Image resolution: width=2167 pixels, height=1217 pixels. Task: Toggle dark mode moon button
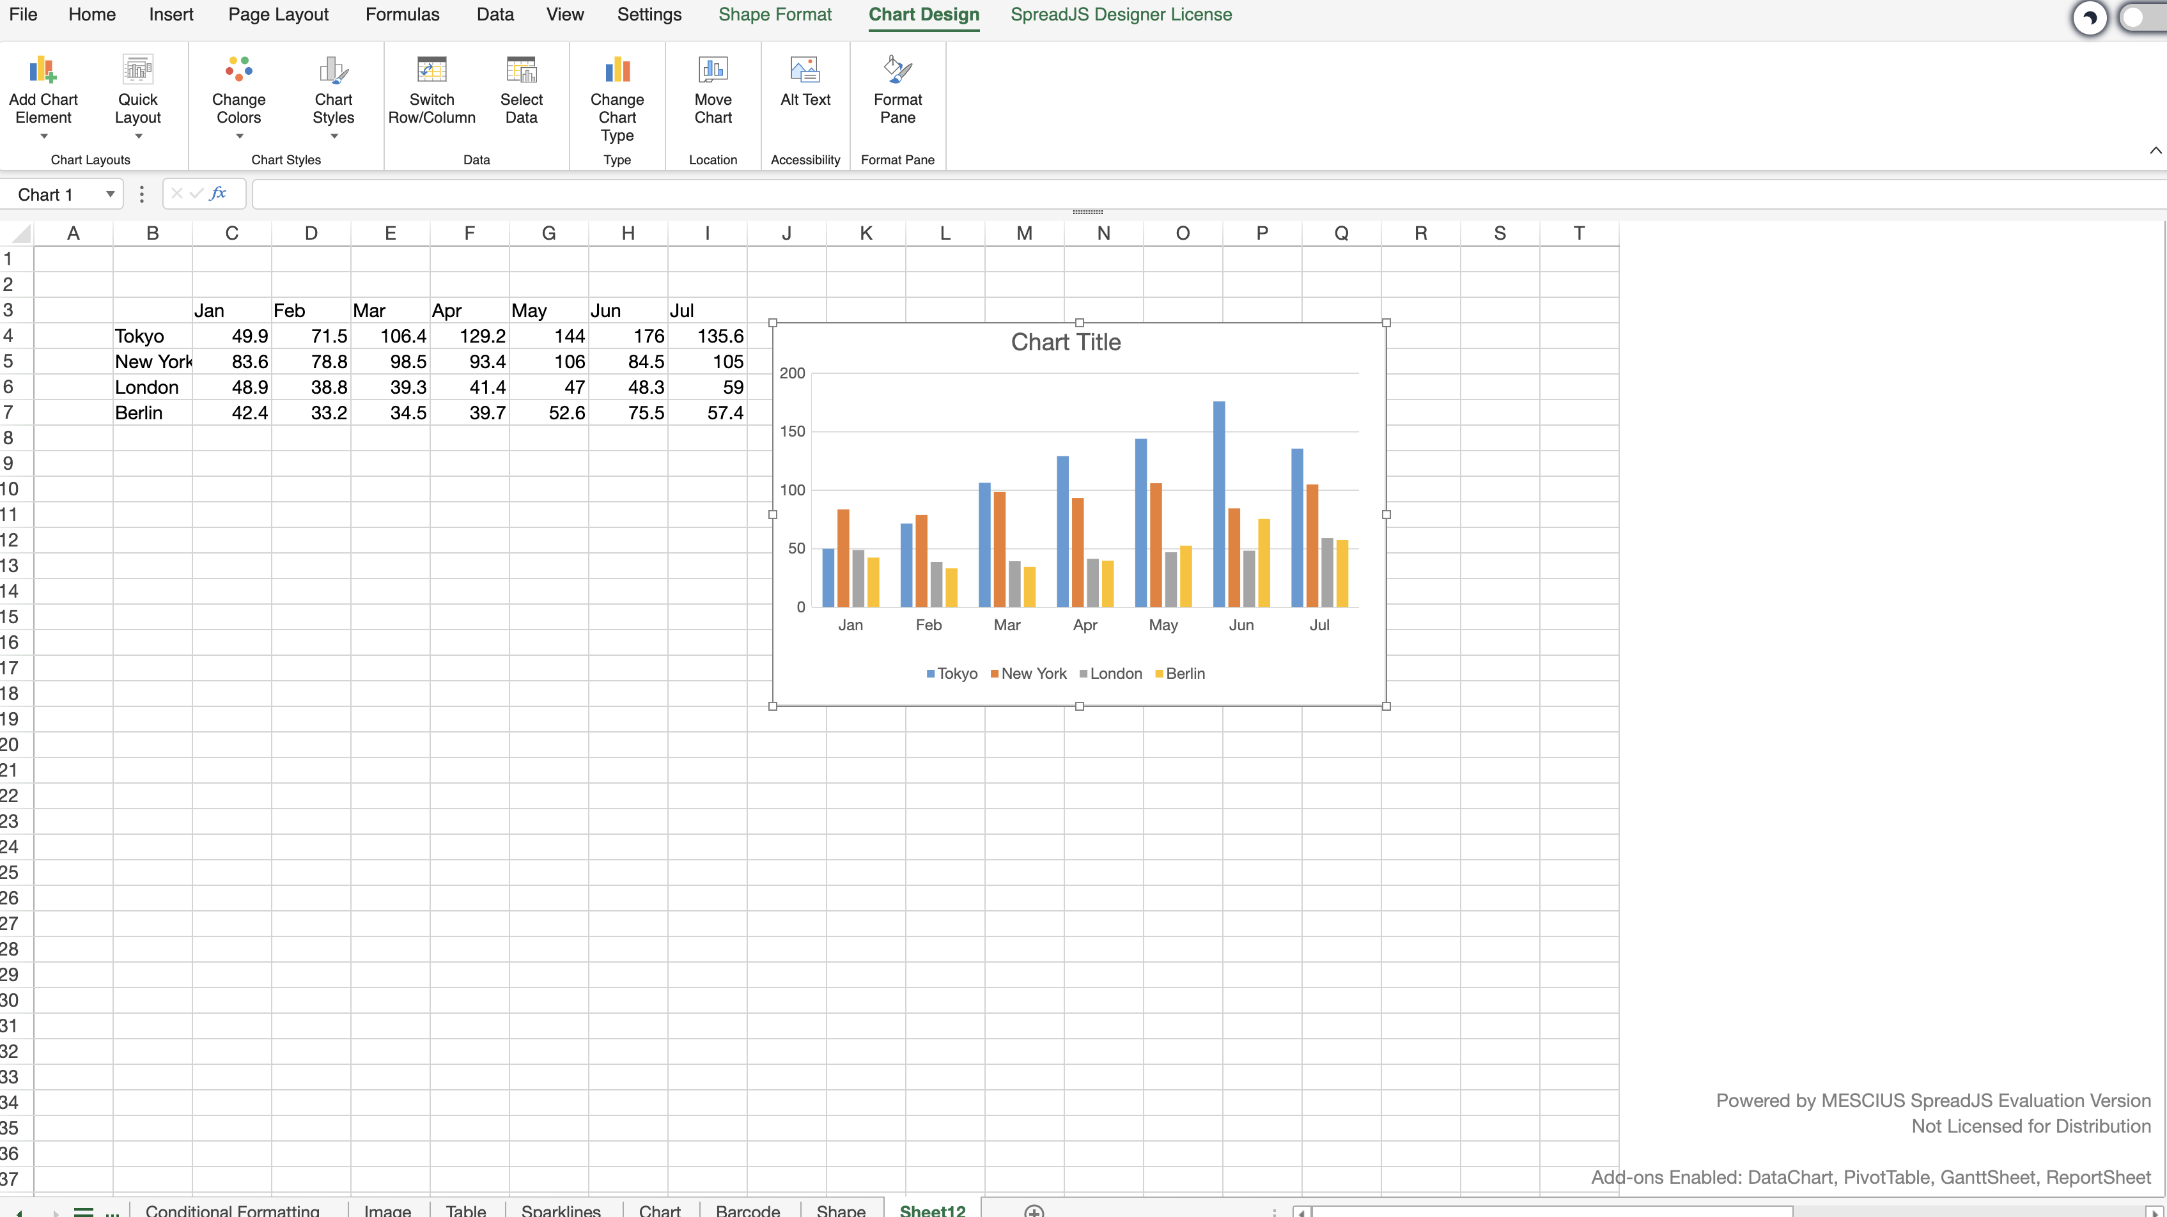coord(2089,18)
